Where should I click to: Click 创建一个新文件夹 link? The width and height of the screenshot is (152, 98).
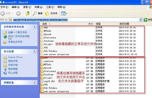point(17,32)
